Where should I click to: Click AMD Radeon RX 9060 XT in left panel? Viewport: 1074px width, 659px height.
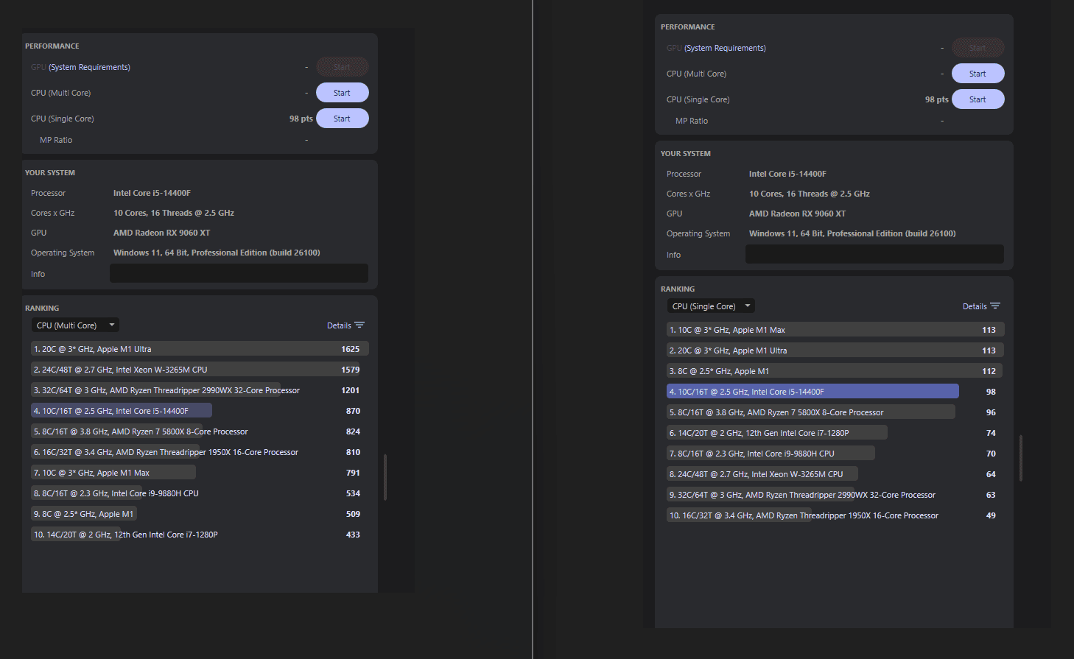(161, 233)
